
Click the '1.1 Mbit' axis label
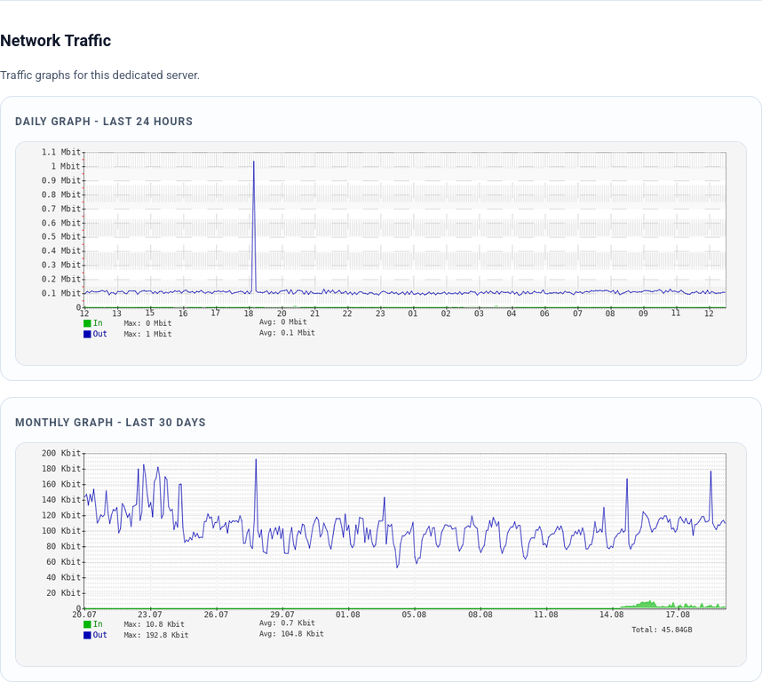tap(60, 152)
